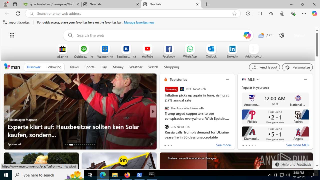Select the Following feed tab
The height and width of the screenshot is (180, 320).
point(54,67)
